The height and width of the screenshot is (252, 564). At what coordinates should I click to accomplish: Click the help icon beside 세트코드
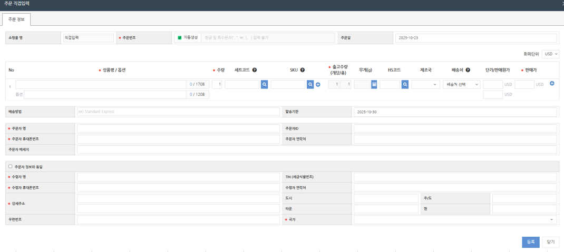pyautogui.click(x=255, y=70)
